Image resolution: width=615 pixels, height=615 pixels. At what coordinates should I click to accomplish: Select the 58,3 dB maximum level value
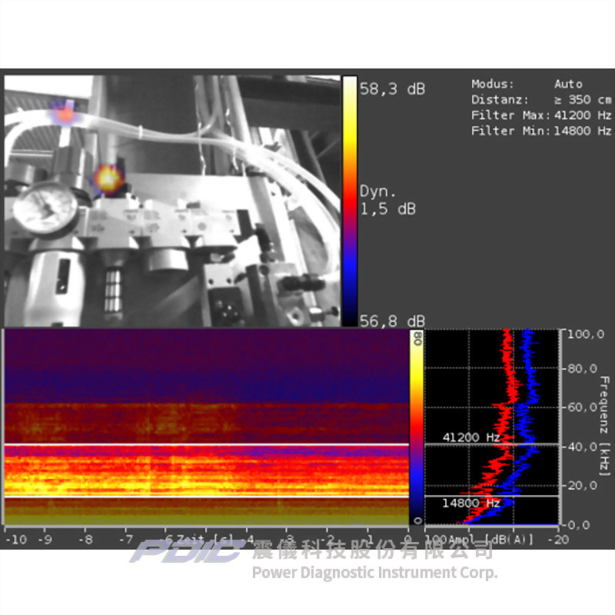(x=392, y=89)
